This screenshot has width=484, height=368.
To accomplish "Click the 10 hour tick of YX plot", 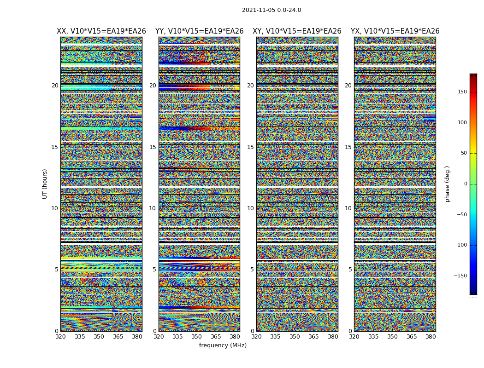I will 348,208.
